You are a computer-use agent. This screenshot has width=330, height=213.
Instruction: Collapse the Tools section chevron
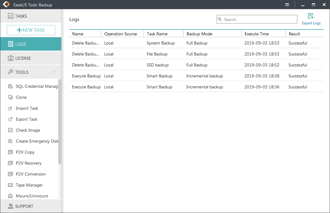pyautogui.click(x=54, y=72)
